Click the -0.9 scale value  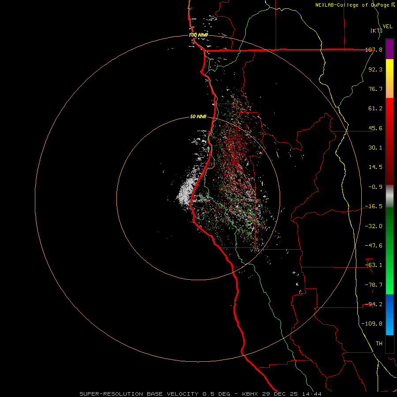pyautogui.click(x=375, y=187)
